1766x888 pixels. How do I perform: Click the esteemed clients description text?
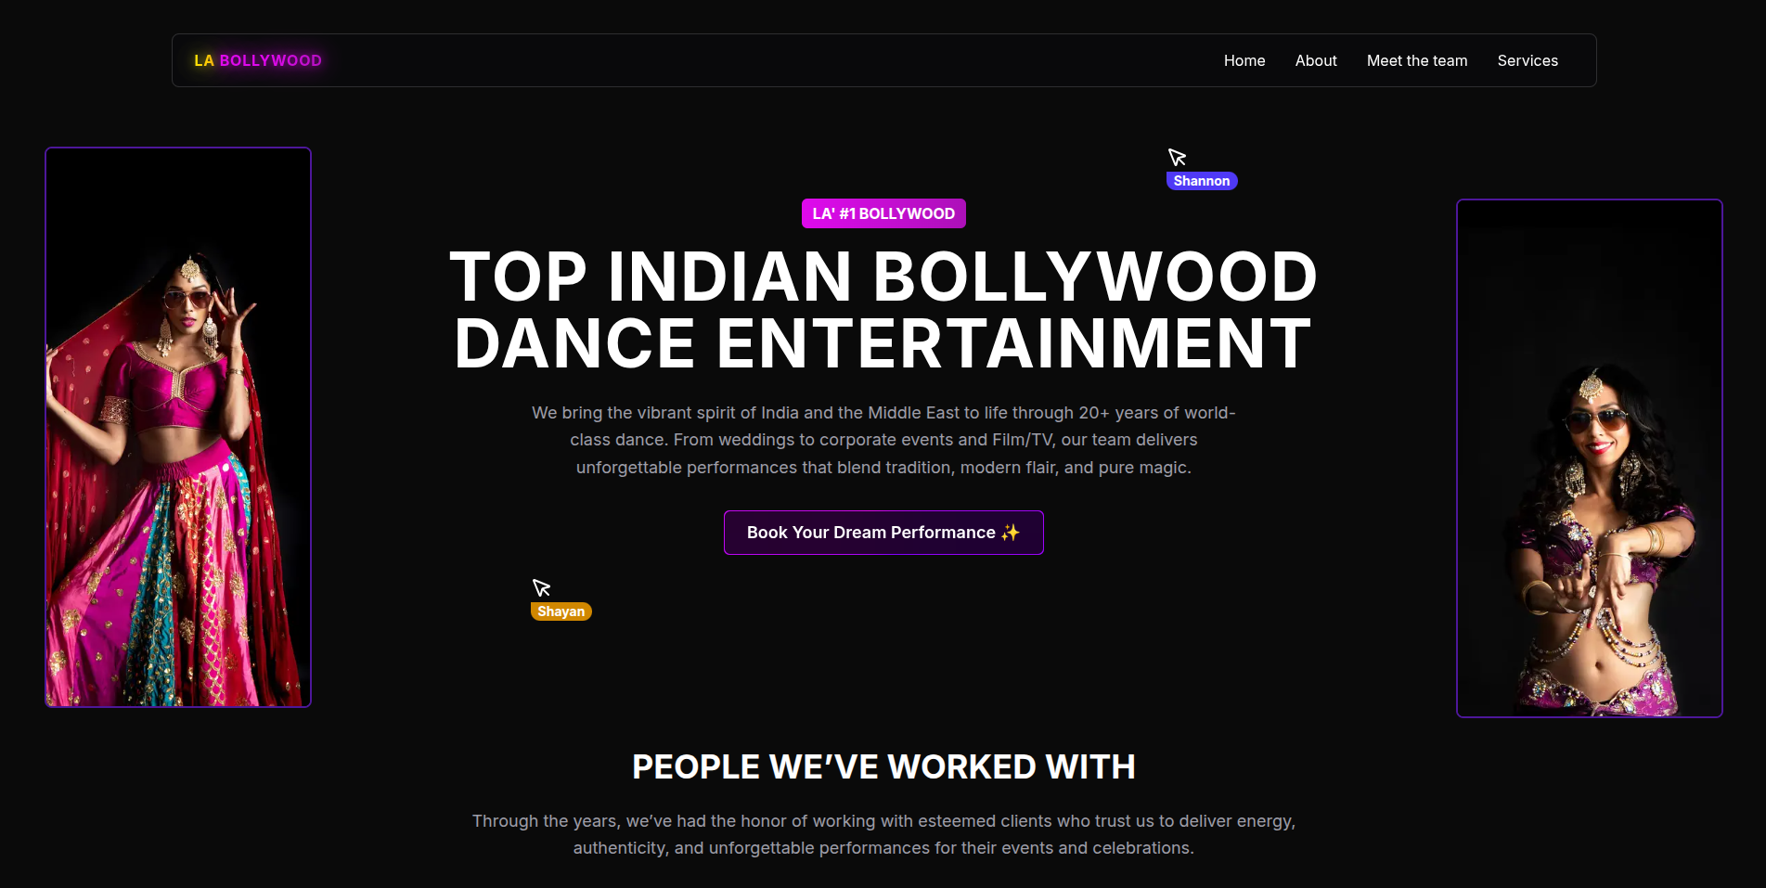click(x=883, y=834)
